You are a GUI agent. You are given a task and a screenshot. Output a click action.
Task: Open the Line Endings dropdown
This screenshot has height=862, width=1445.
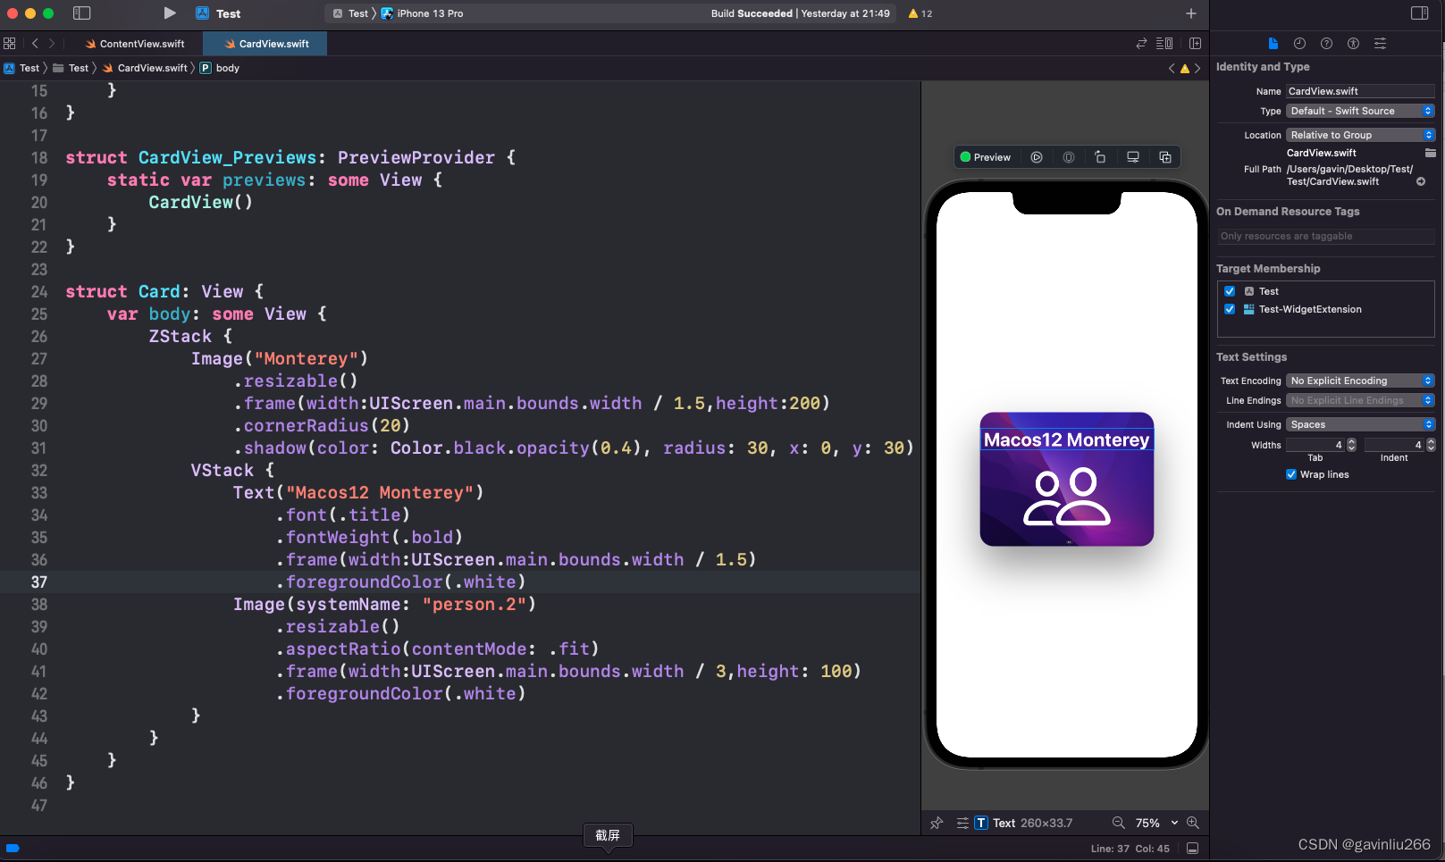click(1360, 400)
